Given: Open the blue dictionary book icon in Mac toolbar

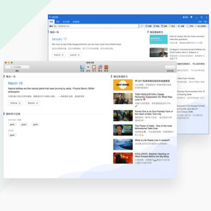Looking at the screenshot, I should coord(82,67).
